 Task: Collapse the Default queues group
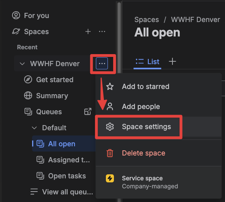pos(34,127)
